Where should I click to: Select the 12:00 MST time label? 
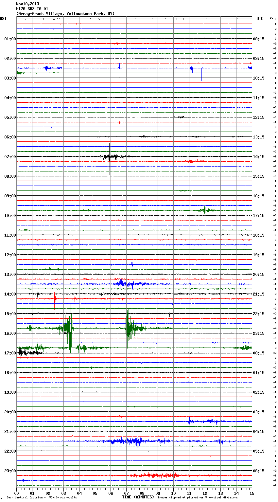point(10,255)
